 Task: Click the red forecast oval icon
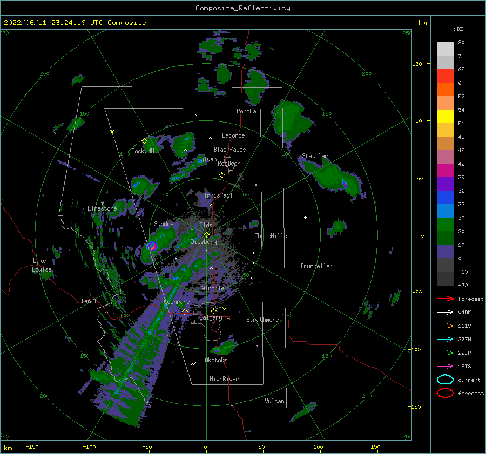pos(445,393)
